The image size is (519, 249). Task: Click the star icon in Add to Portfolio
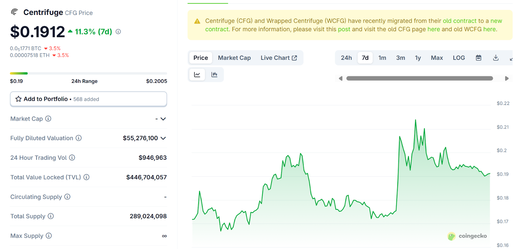click(x=18, y=99)
